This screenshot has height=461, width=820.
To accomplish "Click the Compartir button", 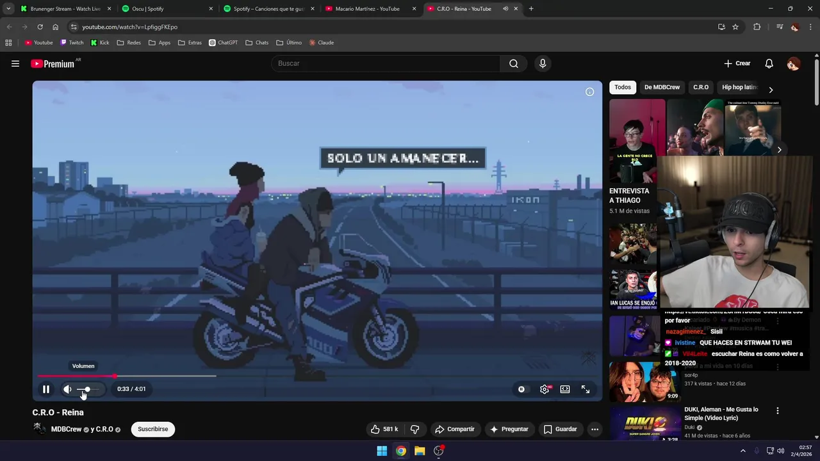I will coord(454,429).
